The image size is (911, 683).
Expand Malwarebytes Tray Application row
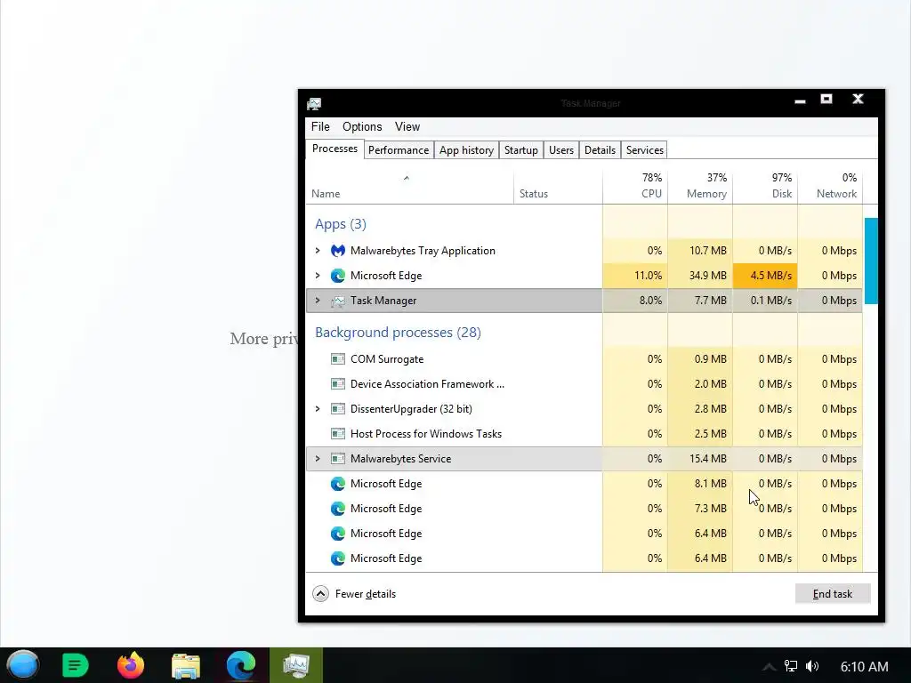click(x=318, y=251)
